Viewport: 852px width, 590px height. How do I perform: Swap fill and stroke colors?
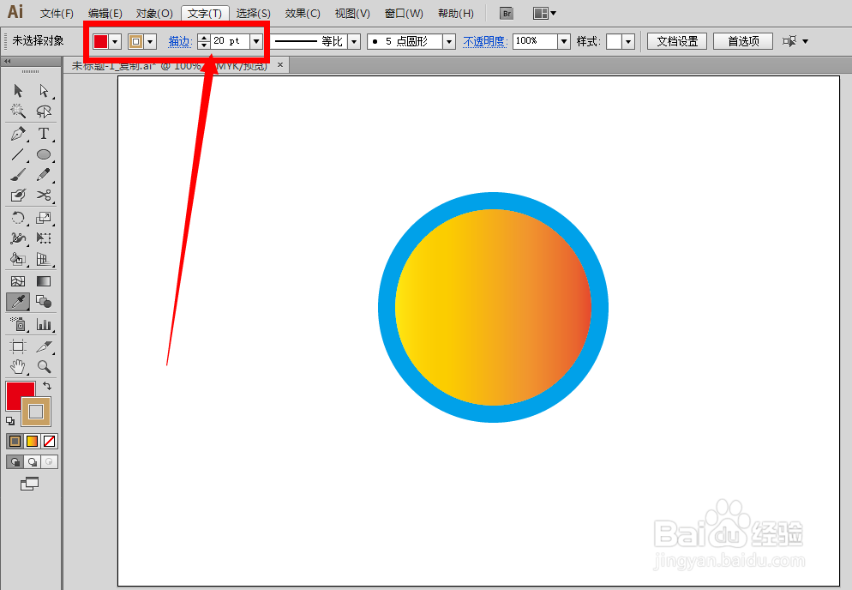47,386
